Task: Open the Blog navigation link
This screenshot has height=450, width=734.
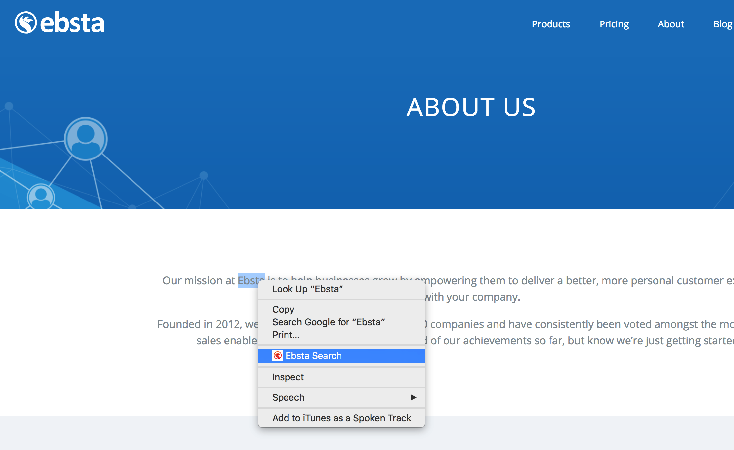Action: [x=722, y=24]
